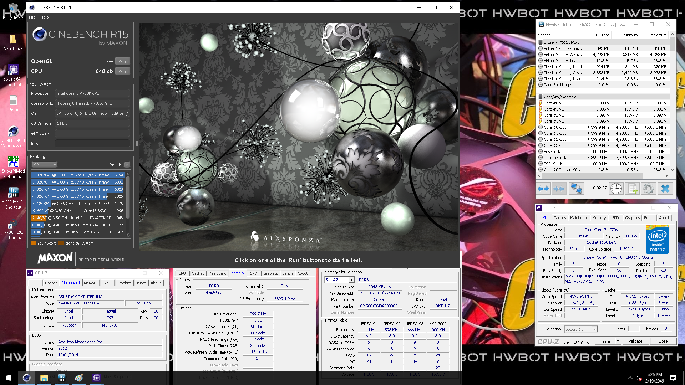Open the Slot #2 memory slot dropdown

coord(351,280)
